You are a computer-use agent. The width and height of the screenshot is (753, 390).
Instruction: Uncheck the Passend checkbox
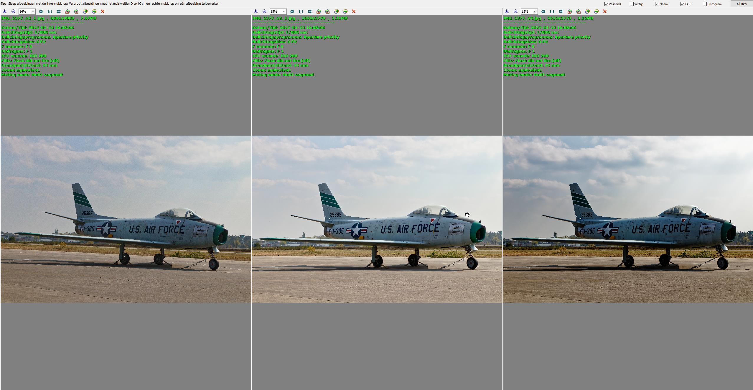point(606,4)
